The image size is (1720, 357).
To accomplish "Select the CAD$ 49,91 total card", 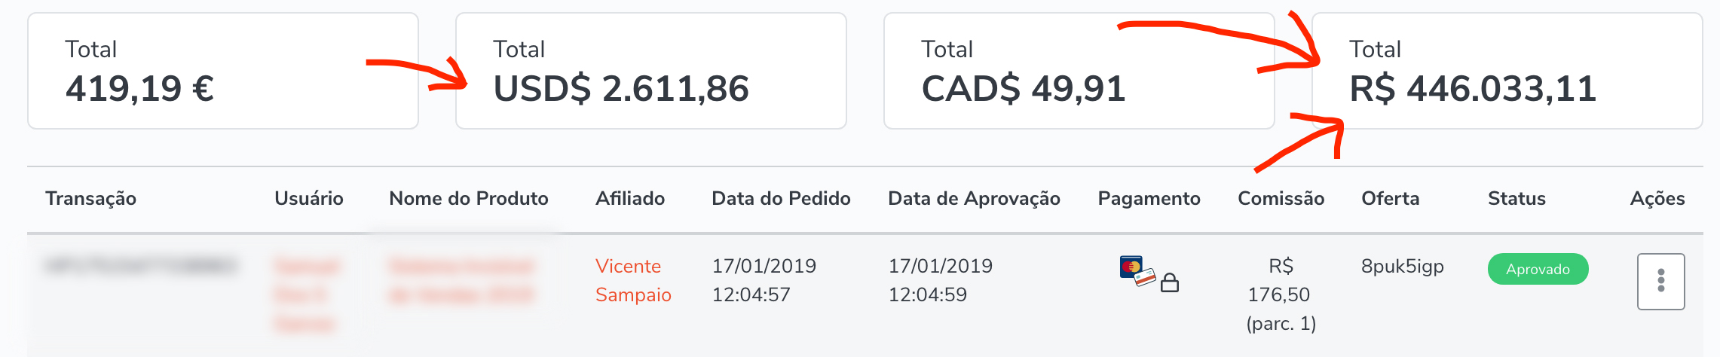I will [x=1079, y=71].
